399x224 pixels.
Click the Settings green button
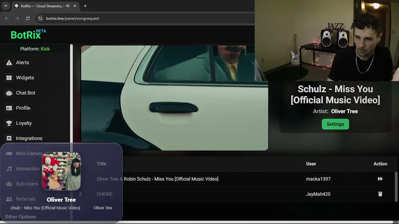click(335, 124)
